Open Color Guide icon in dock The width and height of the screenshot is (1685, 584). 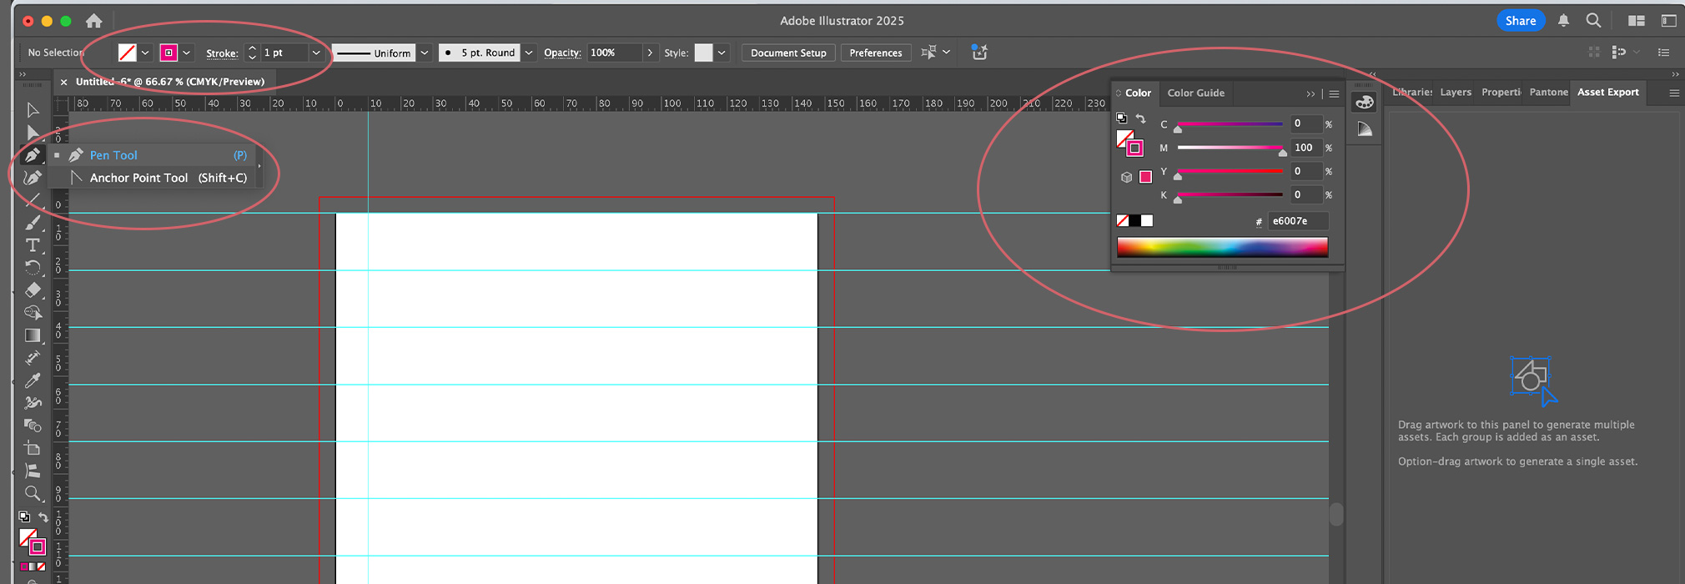pos(1365,129)
